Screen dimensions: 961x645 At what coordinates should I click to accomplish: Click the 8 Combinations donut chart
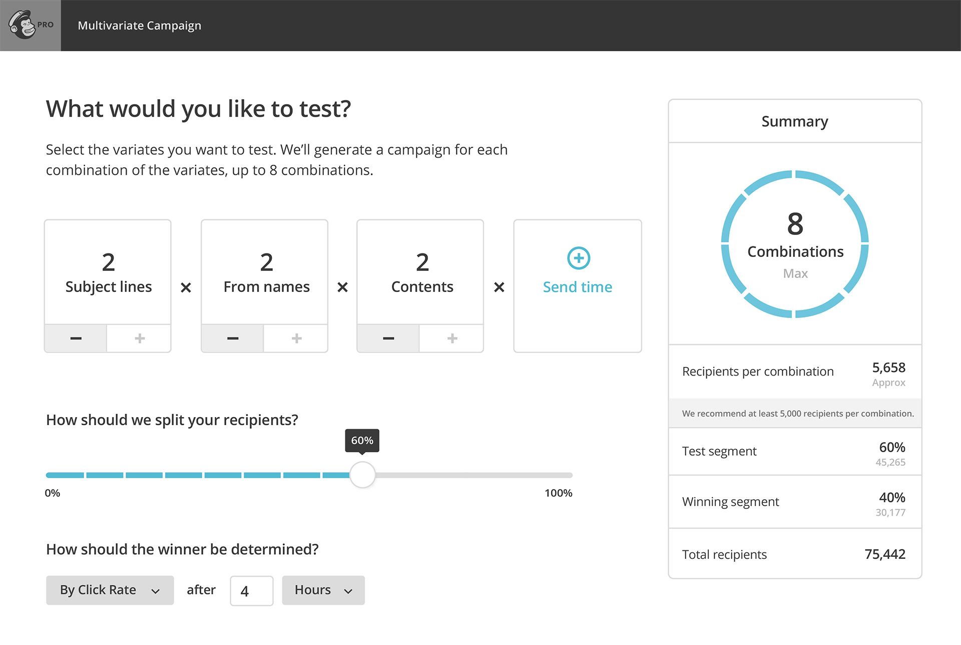pyautogui.click(x=794, y=244)
